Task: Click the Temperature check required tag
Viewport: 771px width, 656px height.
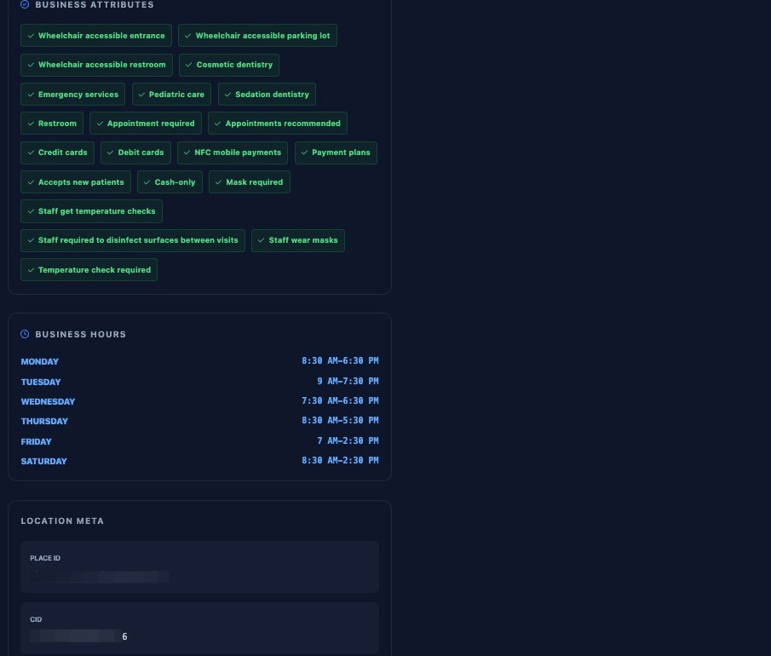Action: pyautogui.click(x=89, y=270)
